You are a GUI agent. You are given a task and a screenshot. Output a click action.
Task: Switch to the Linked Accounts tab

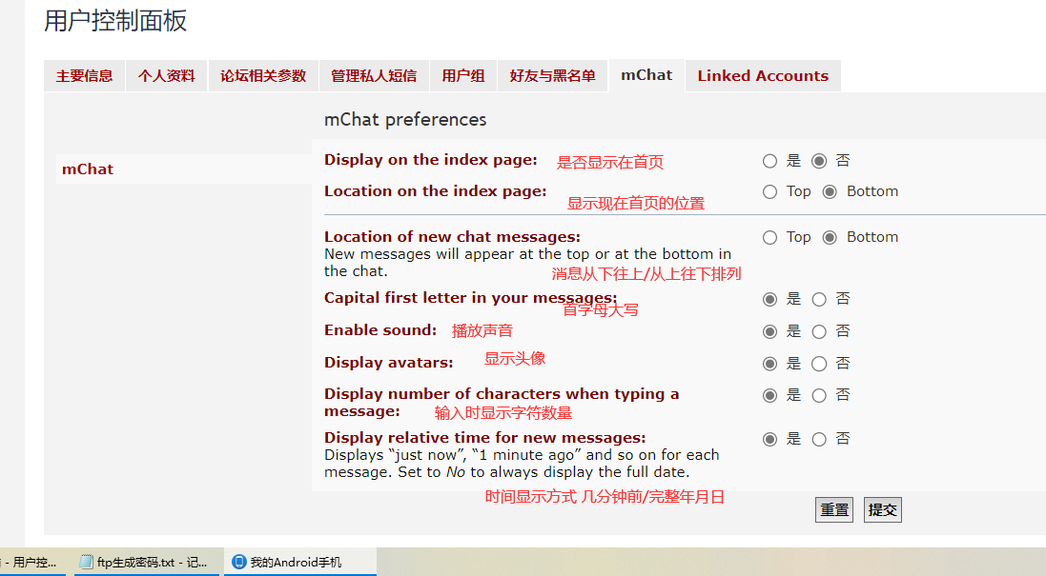[x=762, y=76]
